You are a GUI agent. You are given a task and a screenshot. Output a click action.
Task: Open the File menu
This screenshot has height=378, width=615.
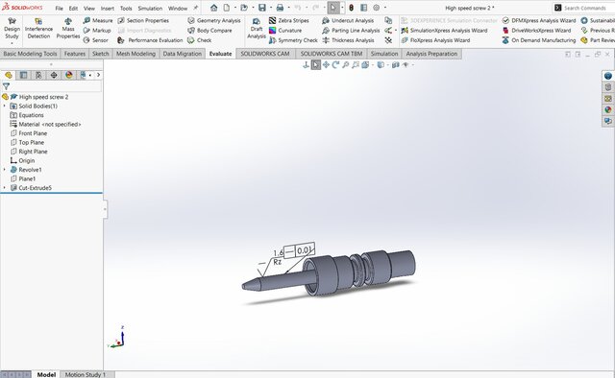60,8
